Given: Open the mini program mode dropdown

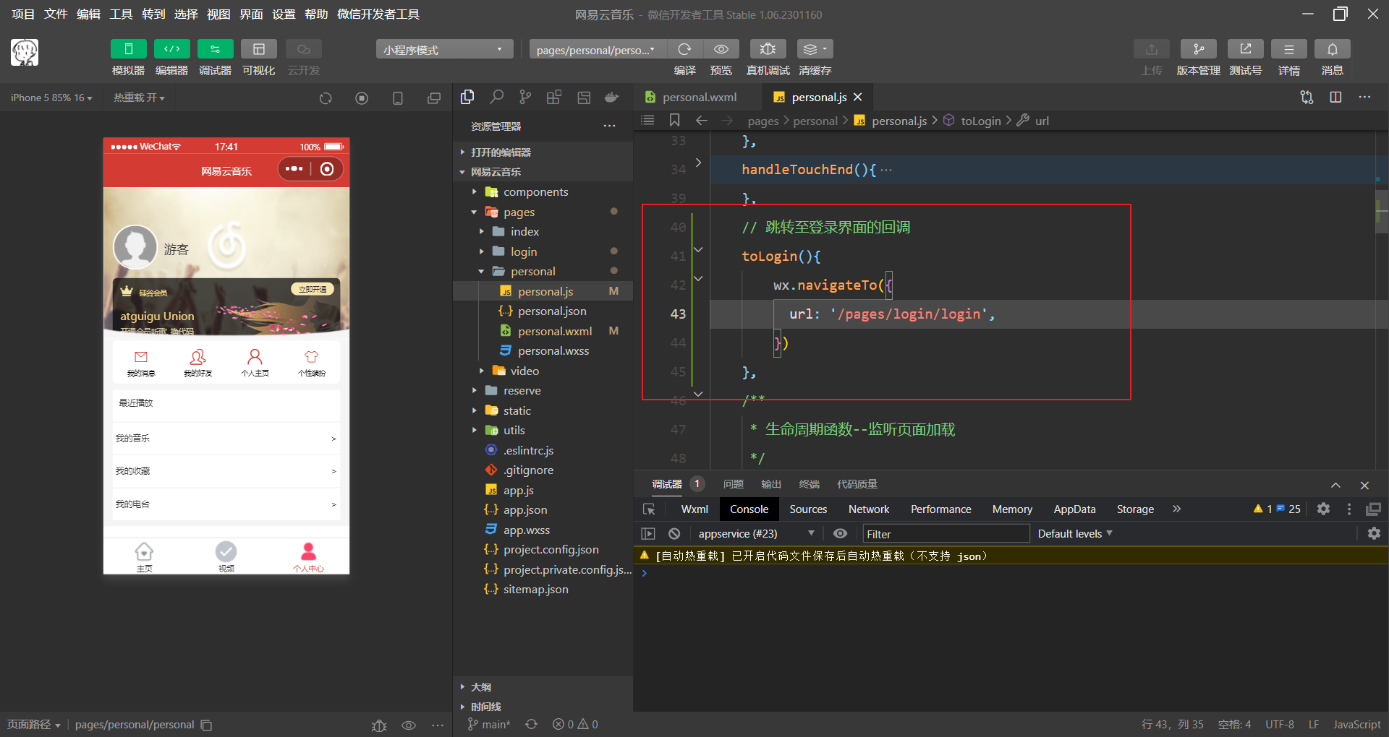Looking at the screenshot, I should [x=443, y=49].
